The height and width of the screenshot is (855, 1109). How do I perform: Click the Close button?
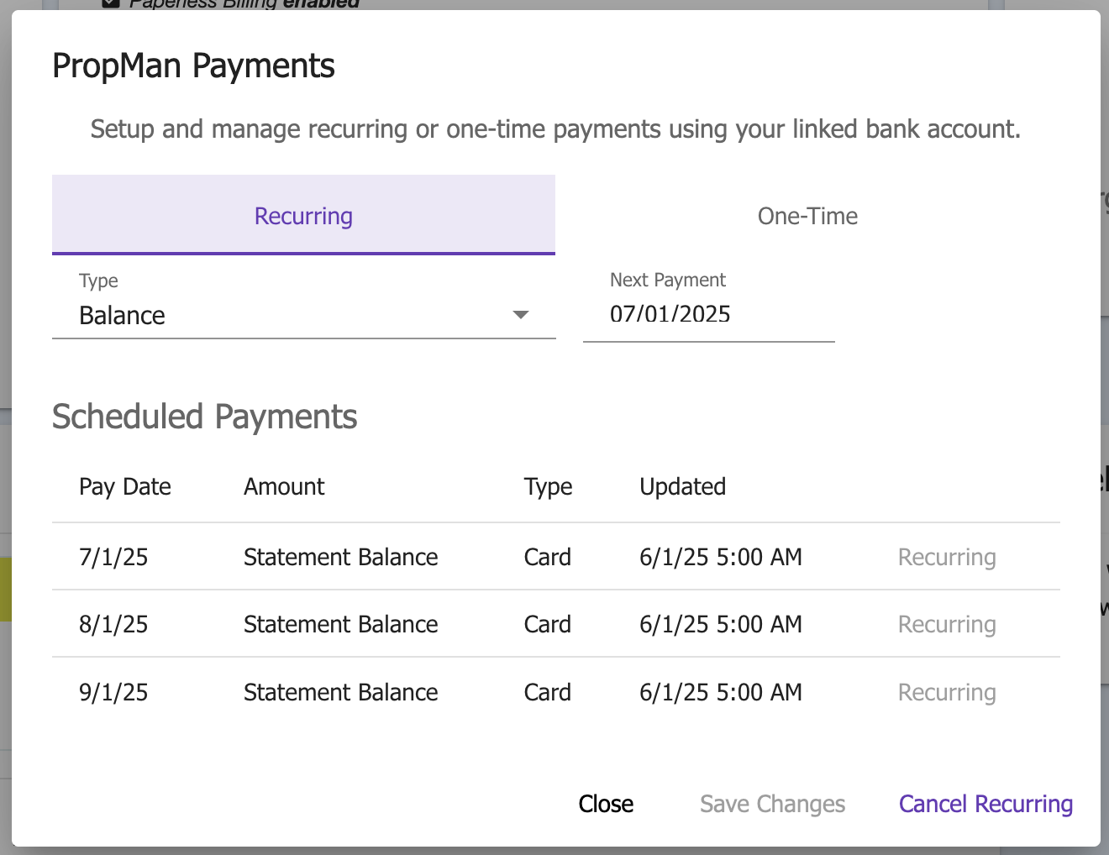[606, 804]
